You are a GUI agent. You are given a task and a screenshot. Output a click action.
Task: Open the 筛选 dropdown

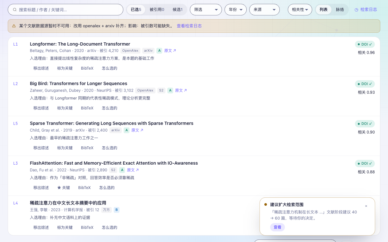pyautogui.click(x=206, y=10)
